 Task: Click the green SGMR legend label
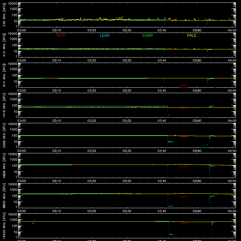click(147, 35)
